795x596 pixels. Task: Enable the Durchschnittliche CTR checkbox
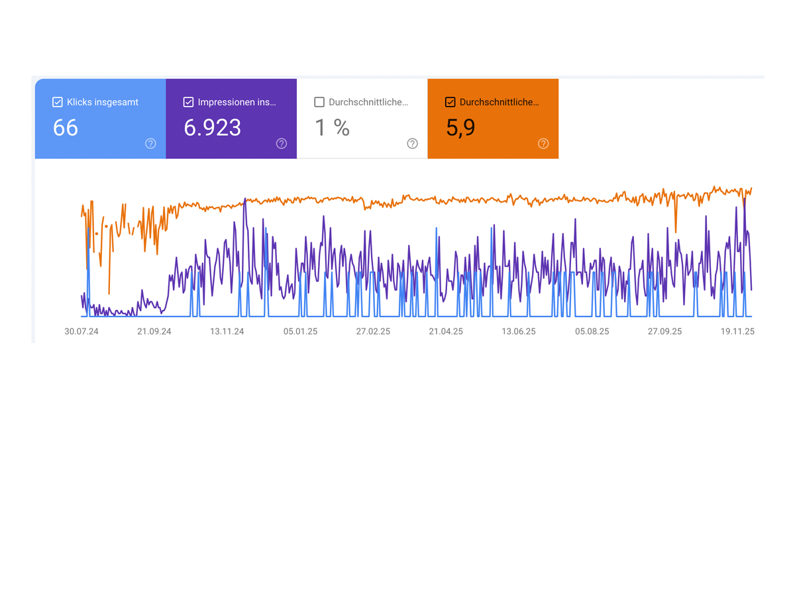[319, 102]
